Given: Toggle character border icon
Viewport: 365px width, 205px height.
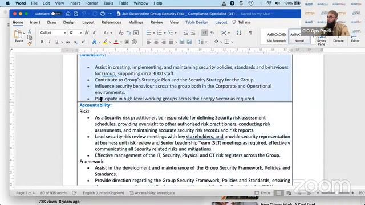Looking at the screenshot, I should 136,33.
